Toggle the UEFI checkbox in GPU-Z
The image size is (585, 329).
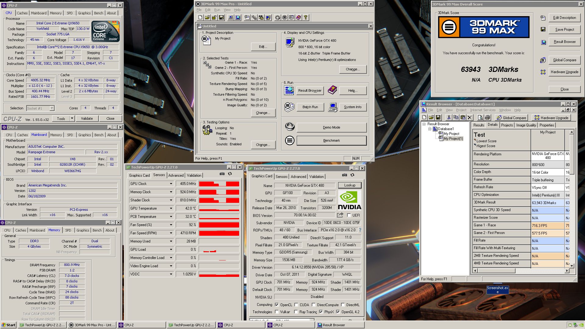[x=349, y=215]
